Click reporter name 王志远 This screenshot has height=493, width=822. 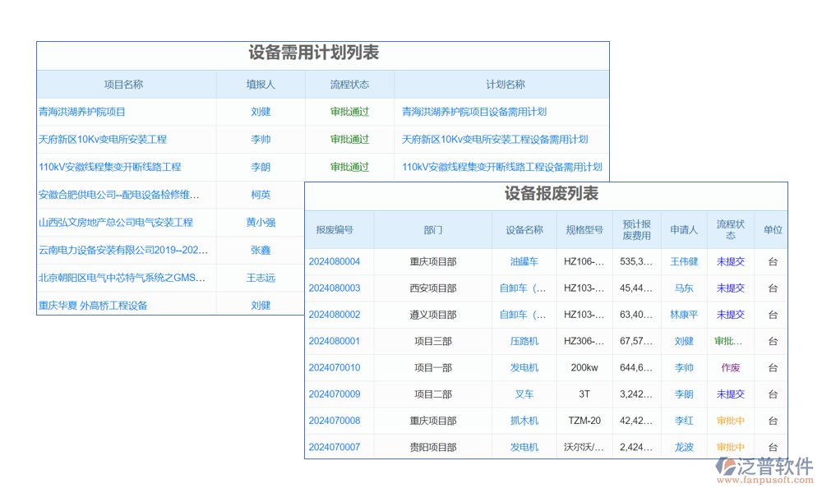(x=261, y=279)
